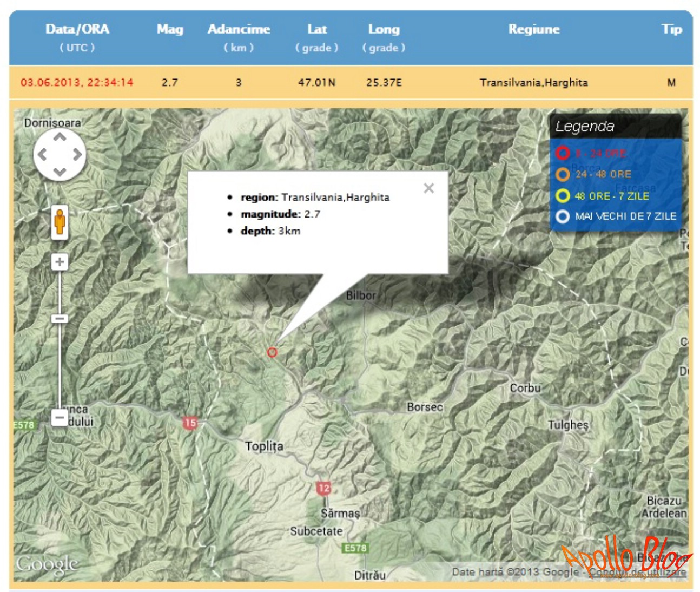
Task: Click the Transilvania,Harghita table cell
Action: pyautogui.click(x=534, y=82)
